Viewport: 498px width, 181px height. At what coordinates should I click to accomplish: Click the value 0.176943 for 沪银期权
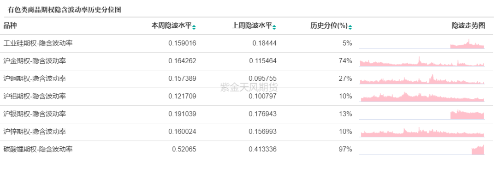point(263,114)
